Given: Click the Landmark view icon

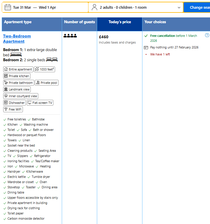Looking at the screenshot, I should pos(6,89).
